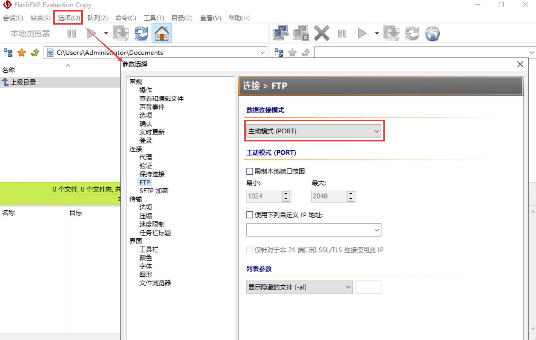
Task: Increase the 最小 port value stepper
Action: 286,193
